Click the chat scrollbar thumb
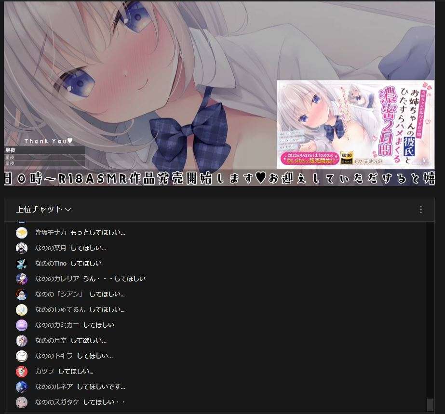445x414 pixels. point(430,404)
